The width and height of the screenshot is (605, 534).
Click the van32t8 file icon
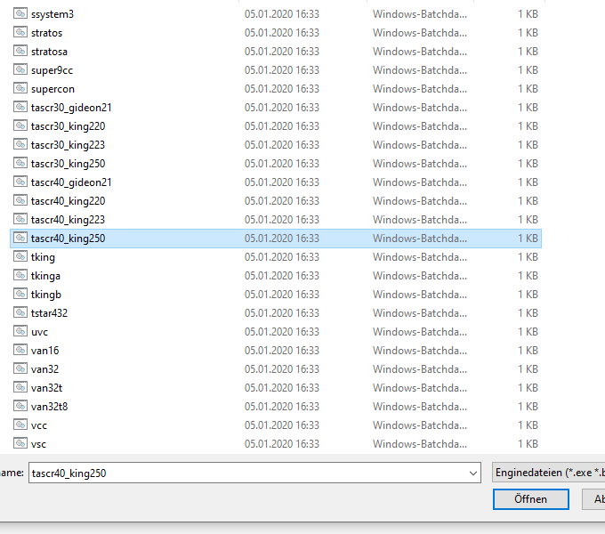(20, 407)
